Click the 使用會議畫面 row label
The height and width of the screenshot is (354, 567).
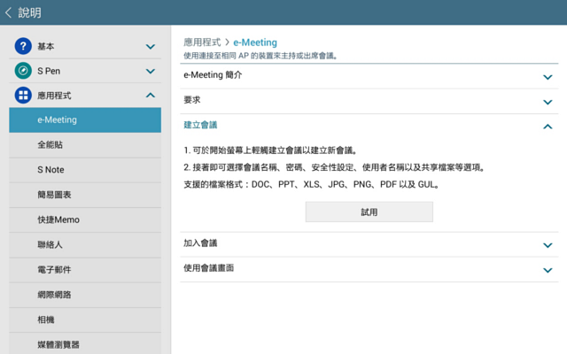click(x=209, y=268)
